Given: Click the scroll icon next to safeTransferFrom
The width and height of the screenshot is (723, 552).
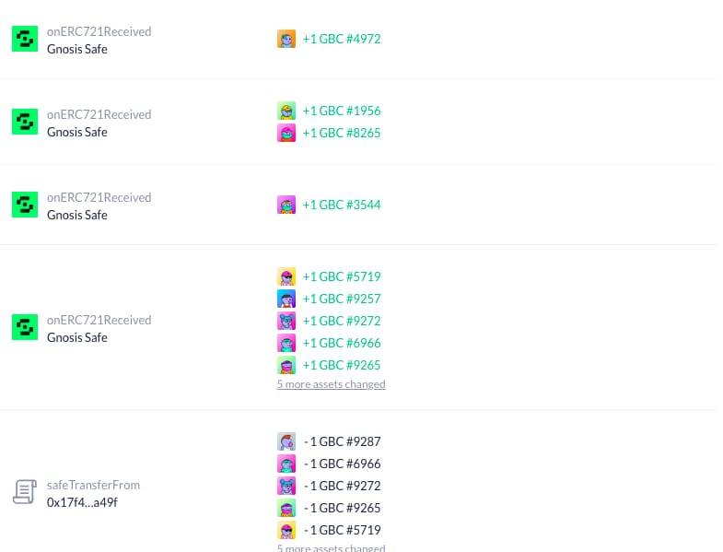Looking at the screenshot, I should 25,491.
